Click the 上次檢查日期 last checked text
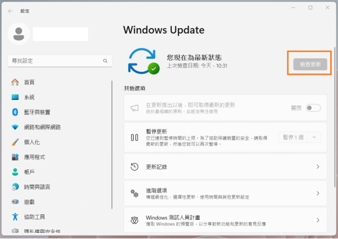This screenshot has height=239, width=338. 197,66
